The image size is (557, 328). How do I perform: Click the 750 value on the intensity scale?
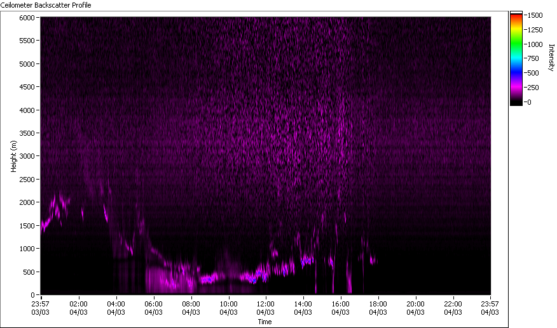click(533, 58)
